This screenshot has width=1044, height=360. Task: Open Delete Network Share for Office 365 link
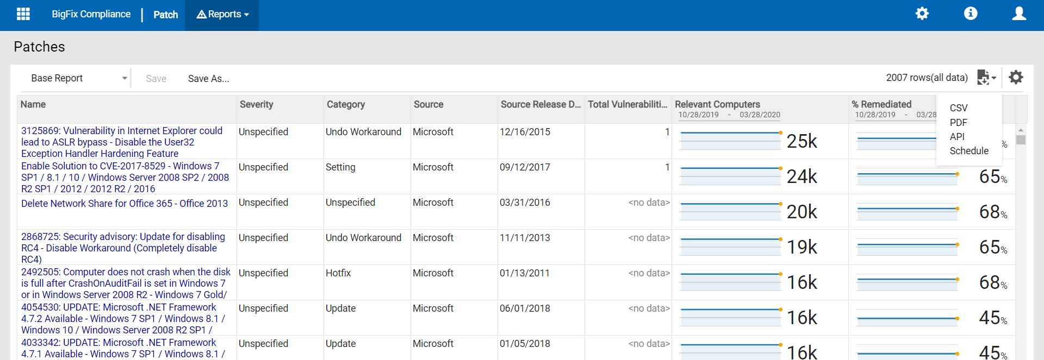[125, 204]
